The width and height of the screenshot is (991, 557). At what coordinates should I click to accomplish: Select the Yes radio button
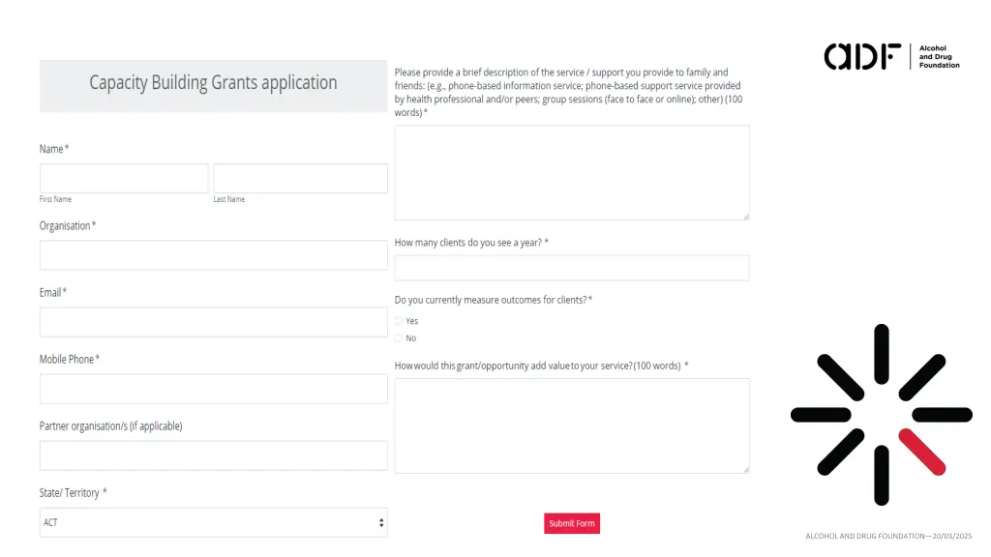point(399,321)
